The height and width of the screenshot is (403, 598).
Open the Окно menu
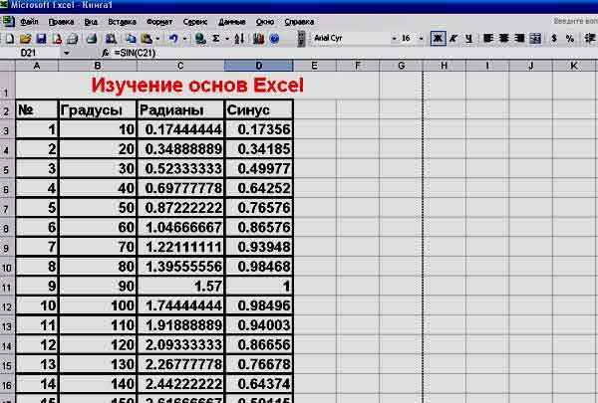(265, 22)
